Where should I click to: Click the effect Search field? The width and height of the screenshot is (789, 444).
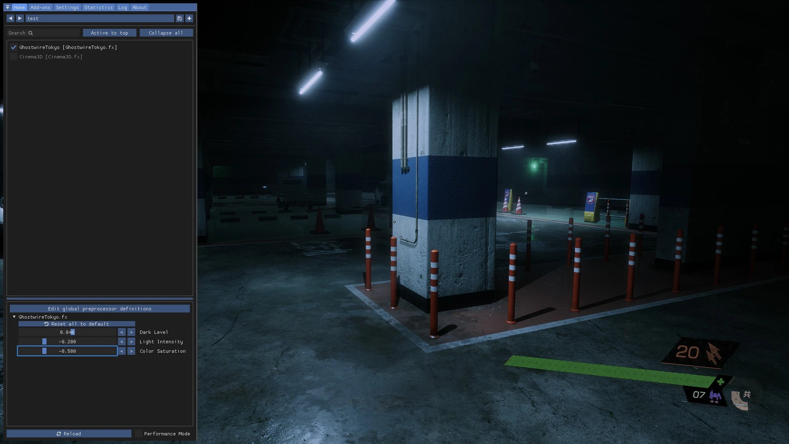click(43, 33)
